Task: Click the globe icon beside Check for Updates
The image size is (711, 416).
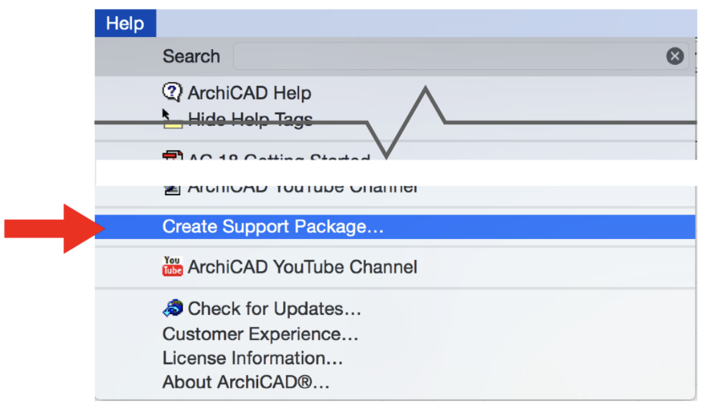Action: coord(172,308)
